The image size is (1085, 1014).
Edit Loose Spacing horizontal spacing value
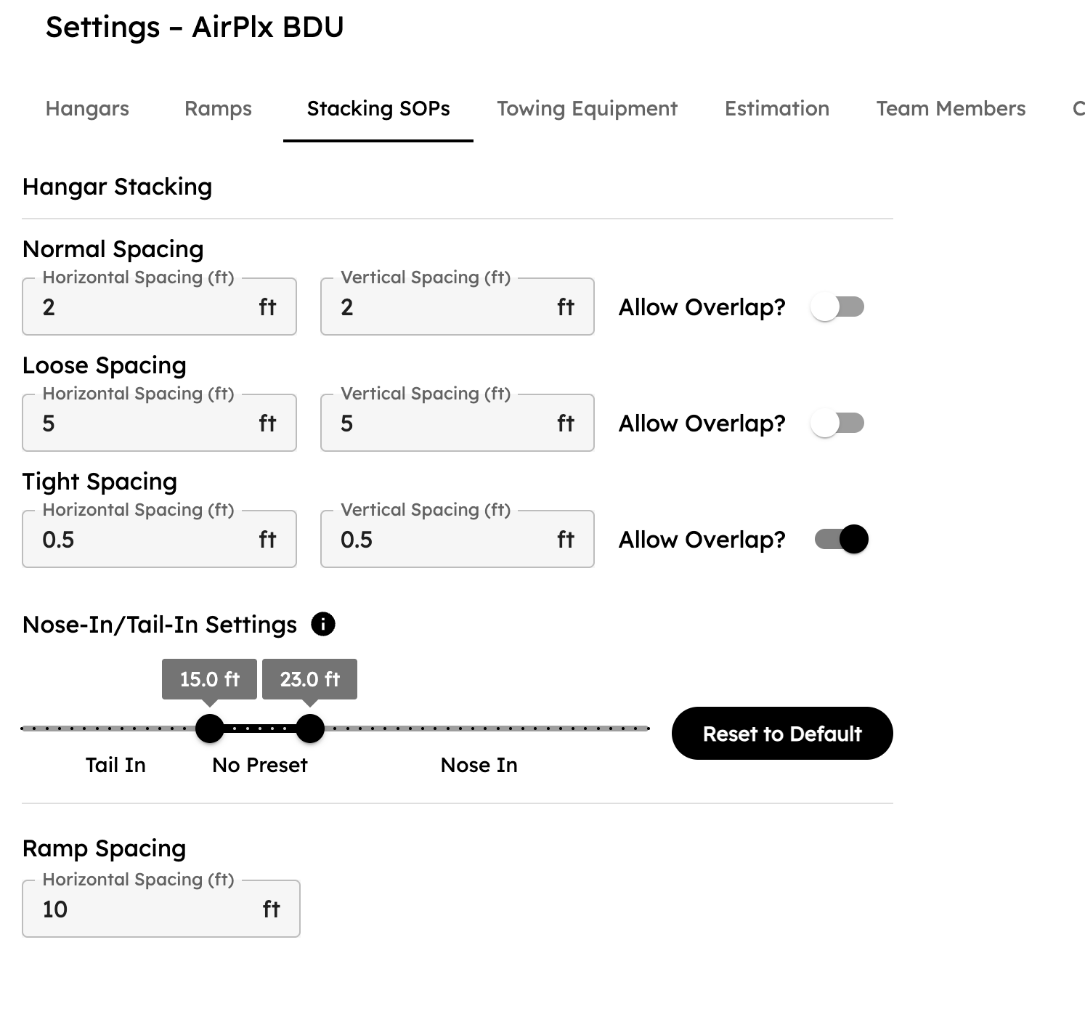[159, 423]
